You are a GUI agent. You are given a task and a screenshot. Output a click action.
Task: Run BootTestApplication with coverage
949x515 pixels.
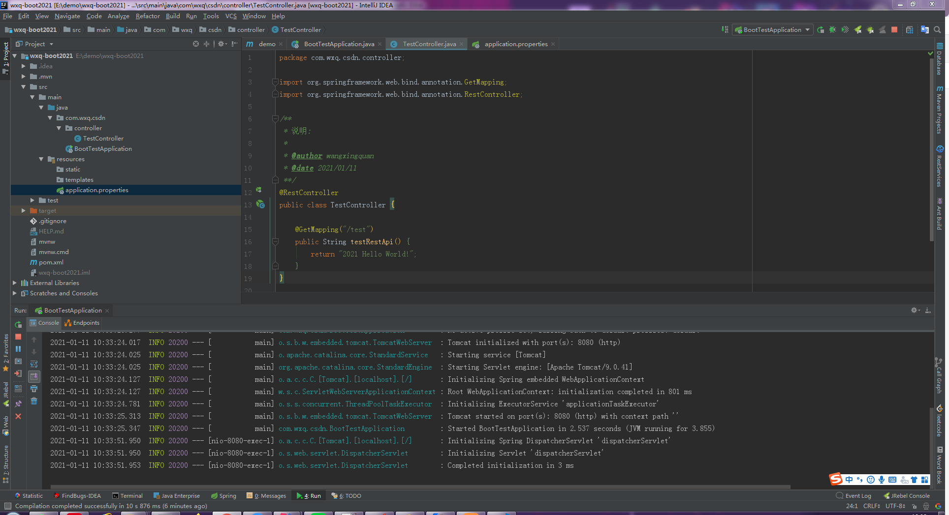pyautogui.click(x=845, y=29)
